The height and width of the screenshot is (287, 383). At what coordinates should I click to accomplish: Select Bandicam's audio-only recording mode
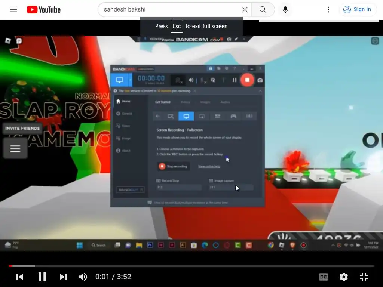coord(249,116)
